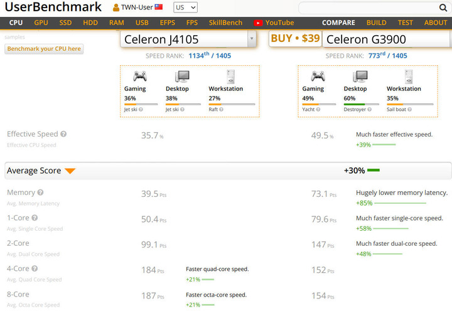The width and height of the screenshot is (452, 311).
Task: Click the TWN-User username link
Action: [137, 8]
